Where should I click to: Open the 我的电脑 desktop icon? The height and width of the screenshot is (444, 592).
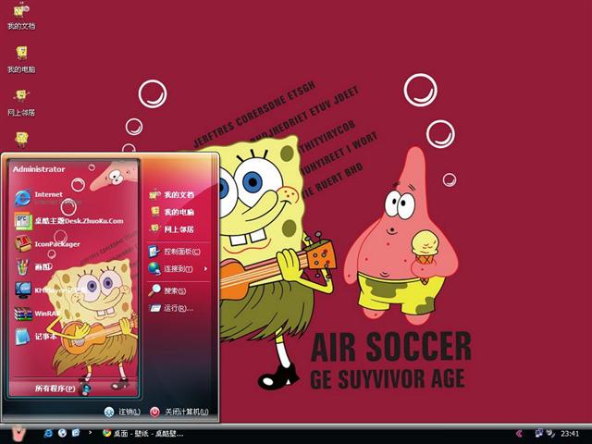21,59
